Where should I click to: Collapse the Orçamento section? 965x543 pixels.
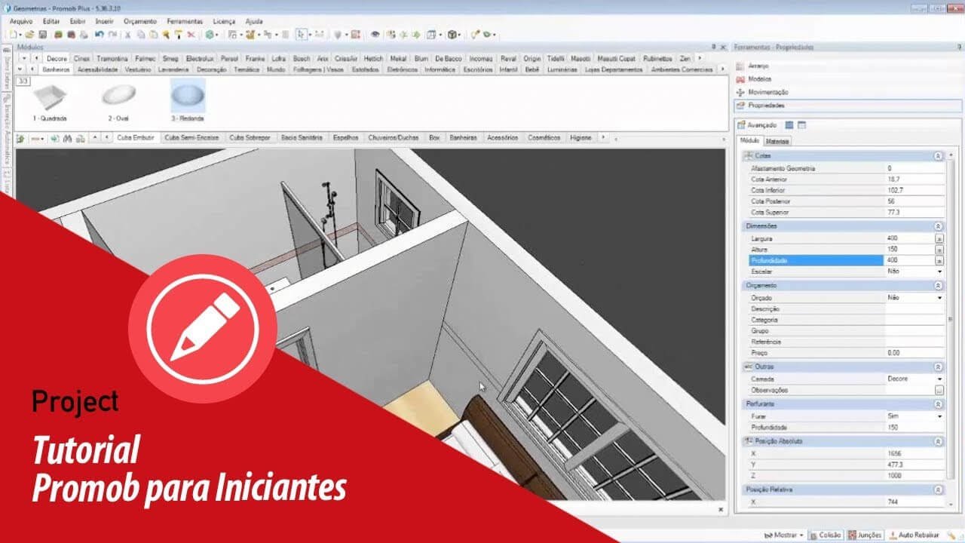coord(938,286)
